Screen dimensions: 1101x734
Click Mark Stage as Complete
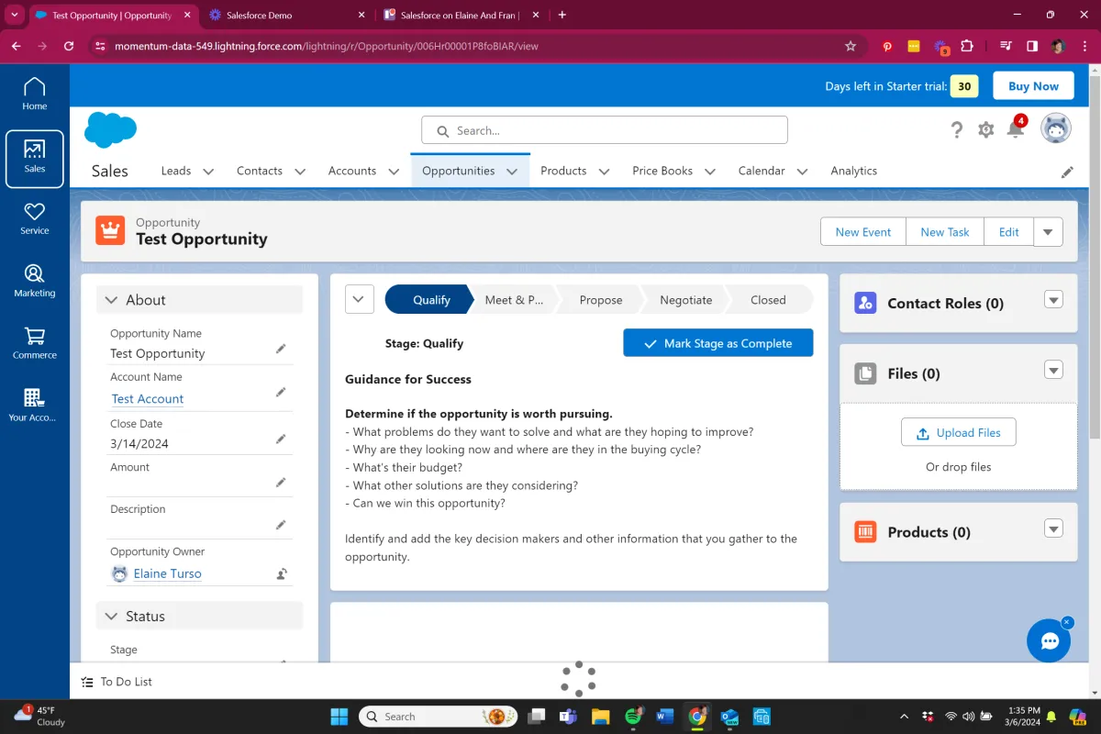pos(718,343)
